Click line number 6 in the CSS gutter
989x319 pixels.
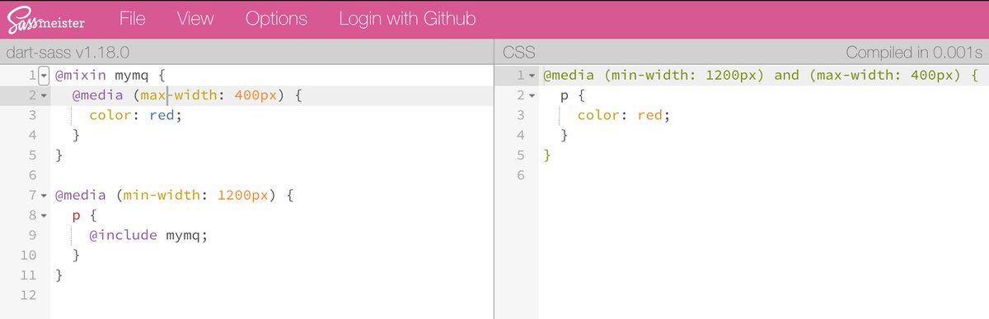[520, 175]
